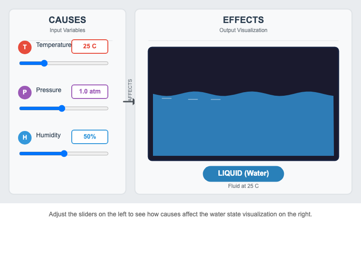Expand the CAUSES panel header
361x271 pixels.
(67, 20)
